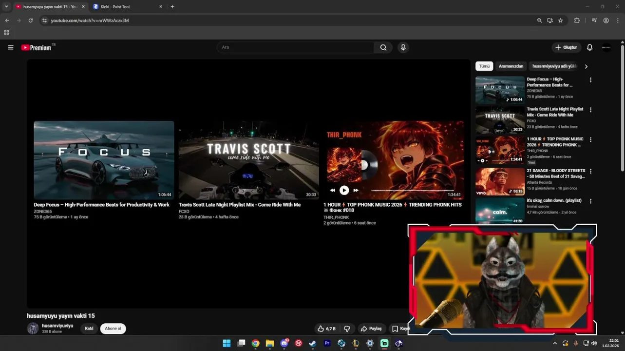Expand the Chrome tab search dropdown
This screenshot has width=625, height=351.
click(x=6, y=7)
